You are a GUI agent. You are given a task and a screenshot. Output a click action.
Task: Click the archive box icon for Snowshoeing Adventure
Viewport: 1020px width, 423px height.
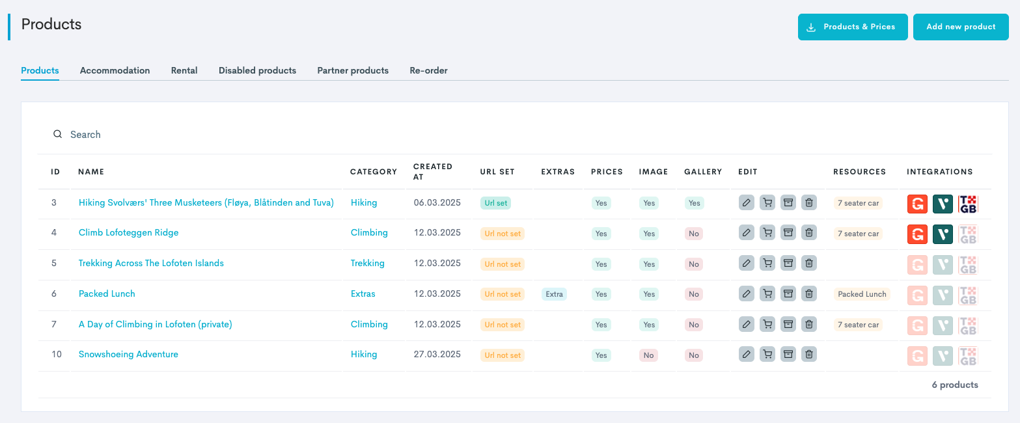[788, 355]
